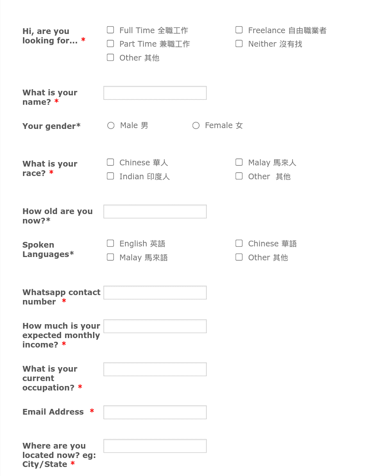Check the Indian 印度人 race checkbox

click(110, 176)
